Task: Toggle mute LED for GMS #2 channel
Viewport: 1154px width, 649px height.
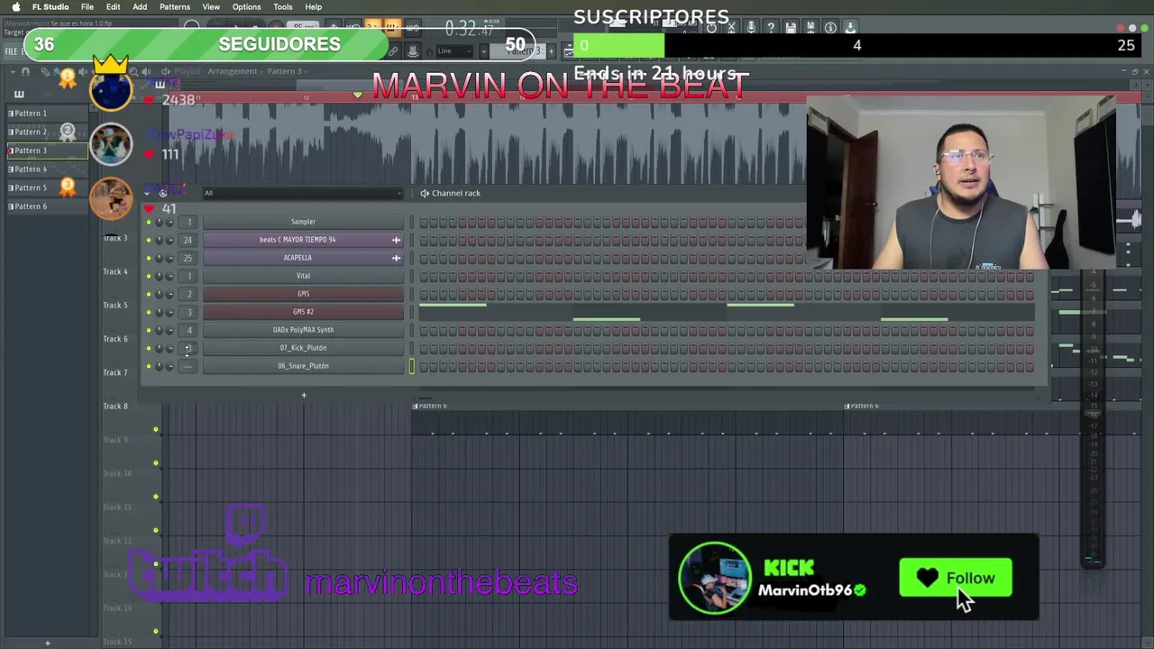Action: [x=149, y=312]
